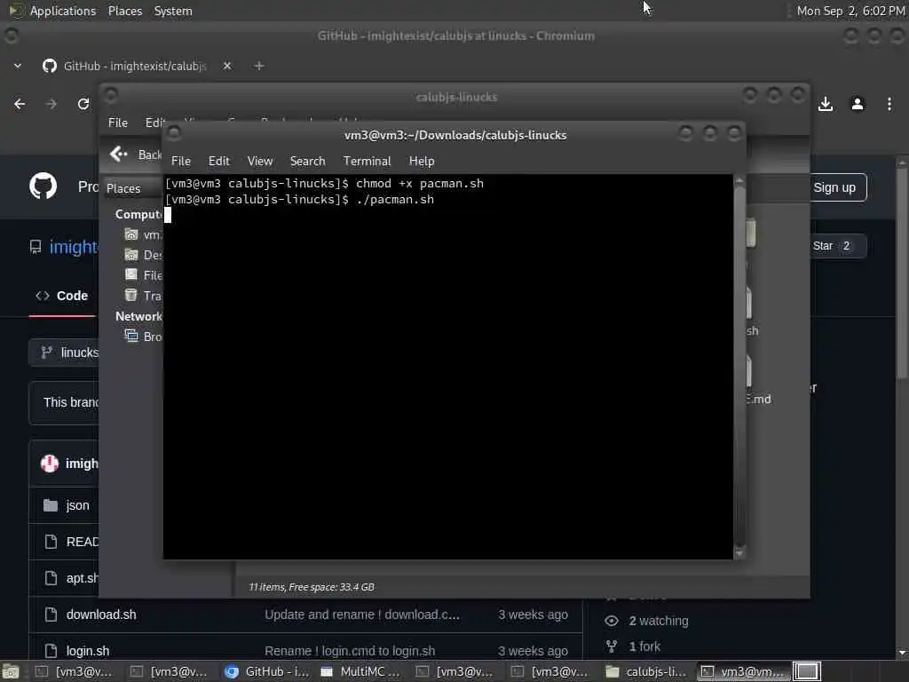Open the terminal Search menu
The image size is (909, 682).
(307, 162)
